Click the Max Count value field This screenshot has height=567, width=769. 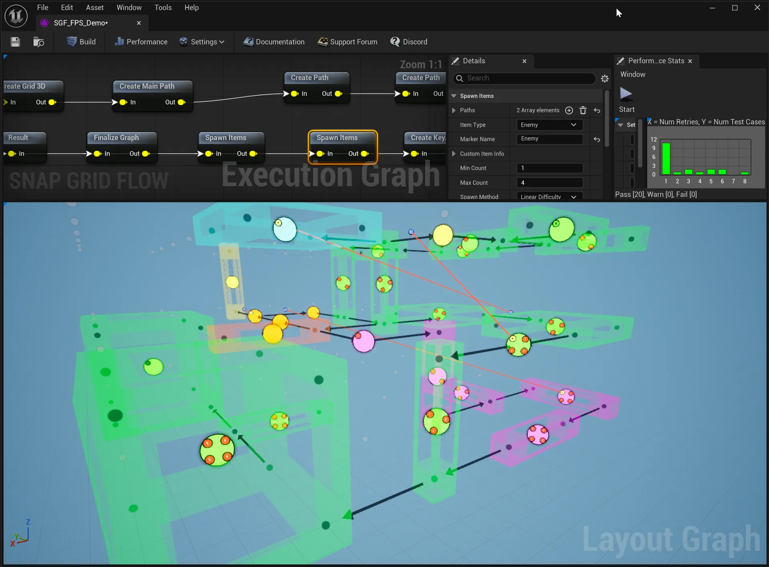tap(549, 183)
